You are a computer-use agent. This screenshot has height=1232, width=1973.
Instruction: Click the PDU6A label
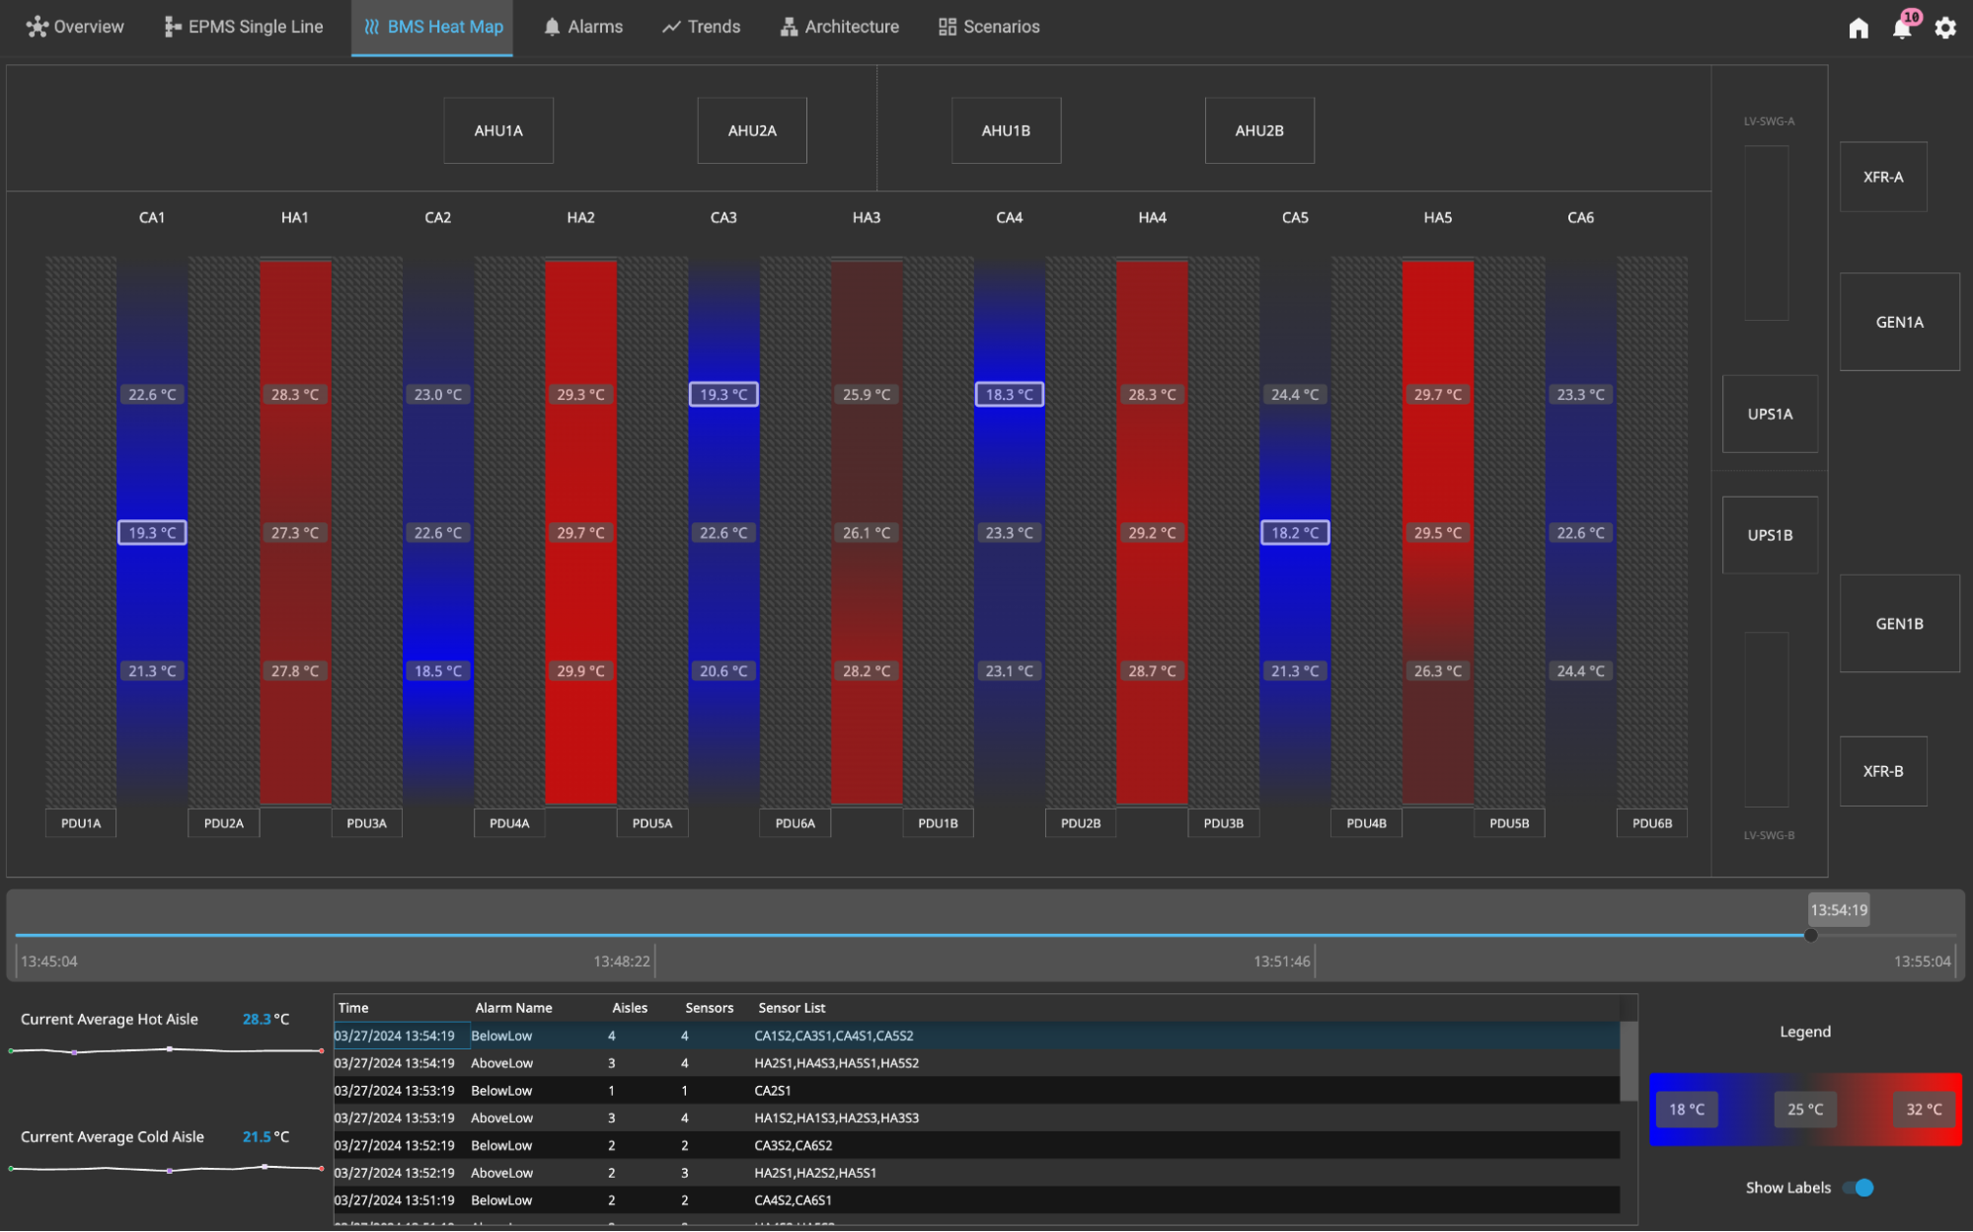795,823
